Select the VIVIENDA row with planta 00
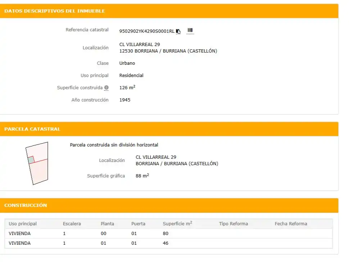The width and height of the screenshot is (349, 262). pos(168,234)
